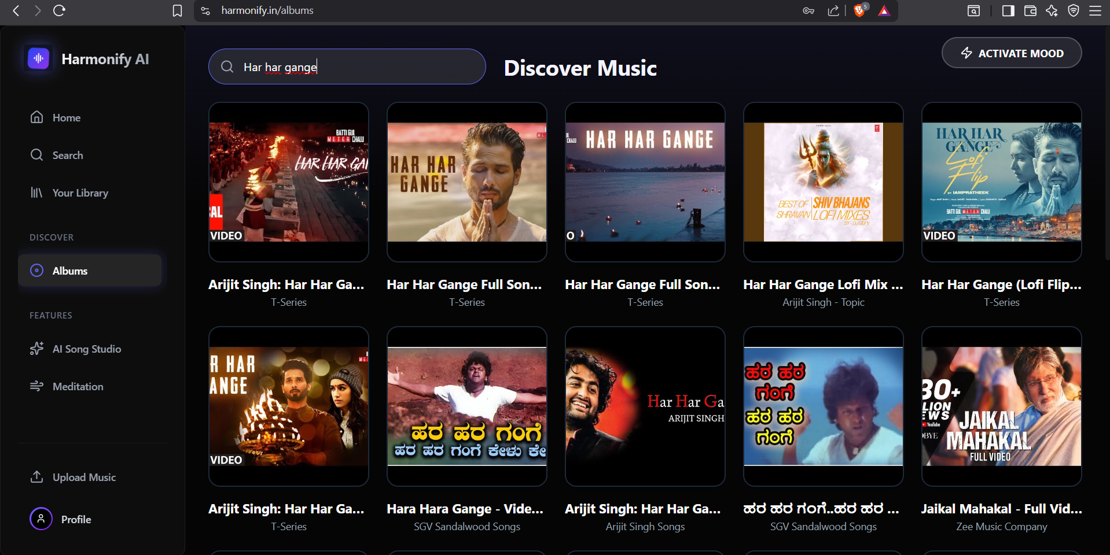Click the Activate Mood button
This screenshot has height=555, width=1110.
pos(1012,53)
